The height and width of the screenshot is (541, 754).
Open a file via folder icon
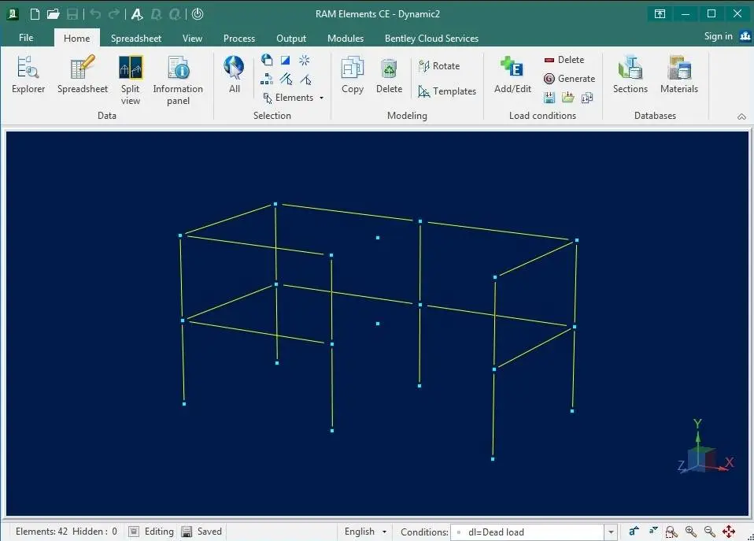coord(53,14)
